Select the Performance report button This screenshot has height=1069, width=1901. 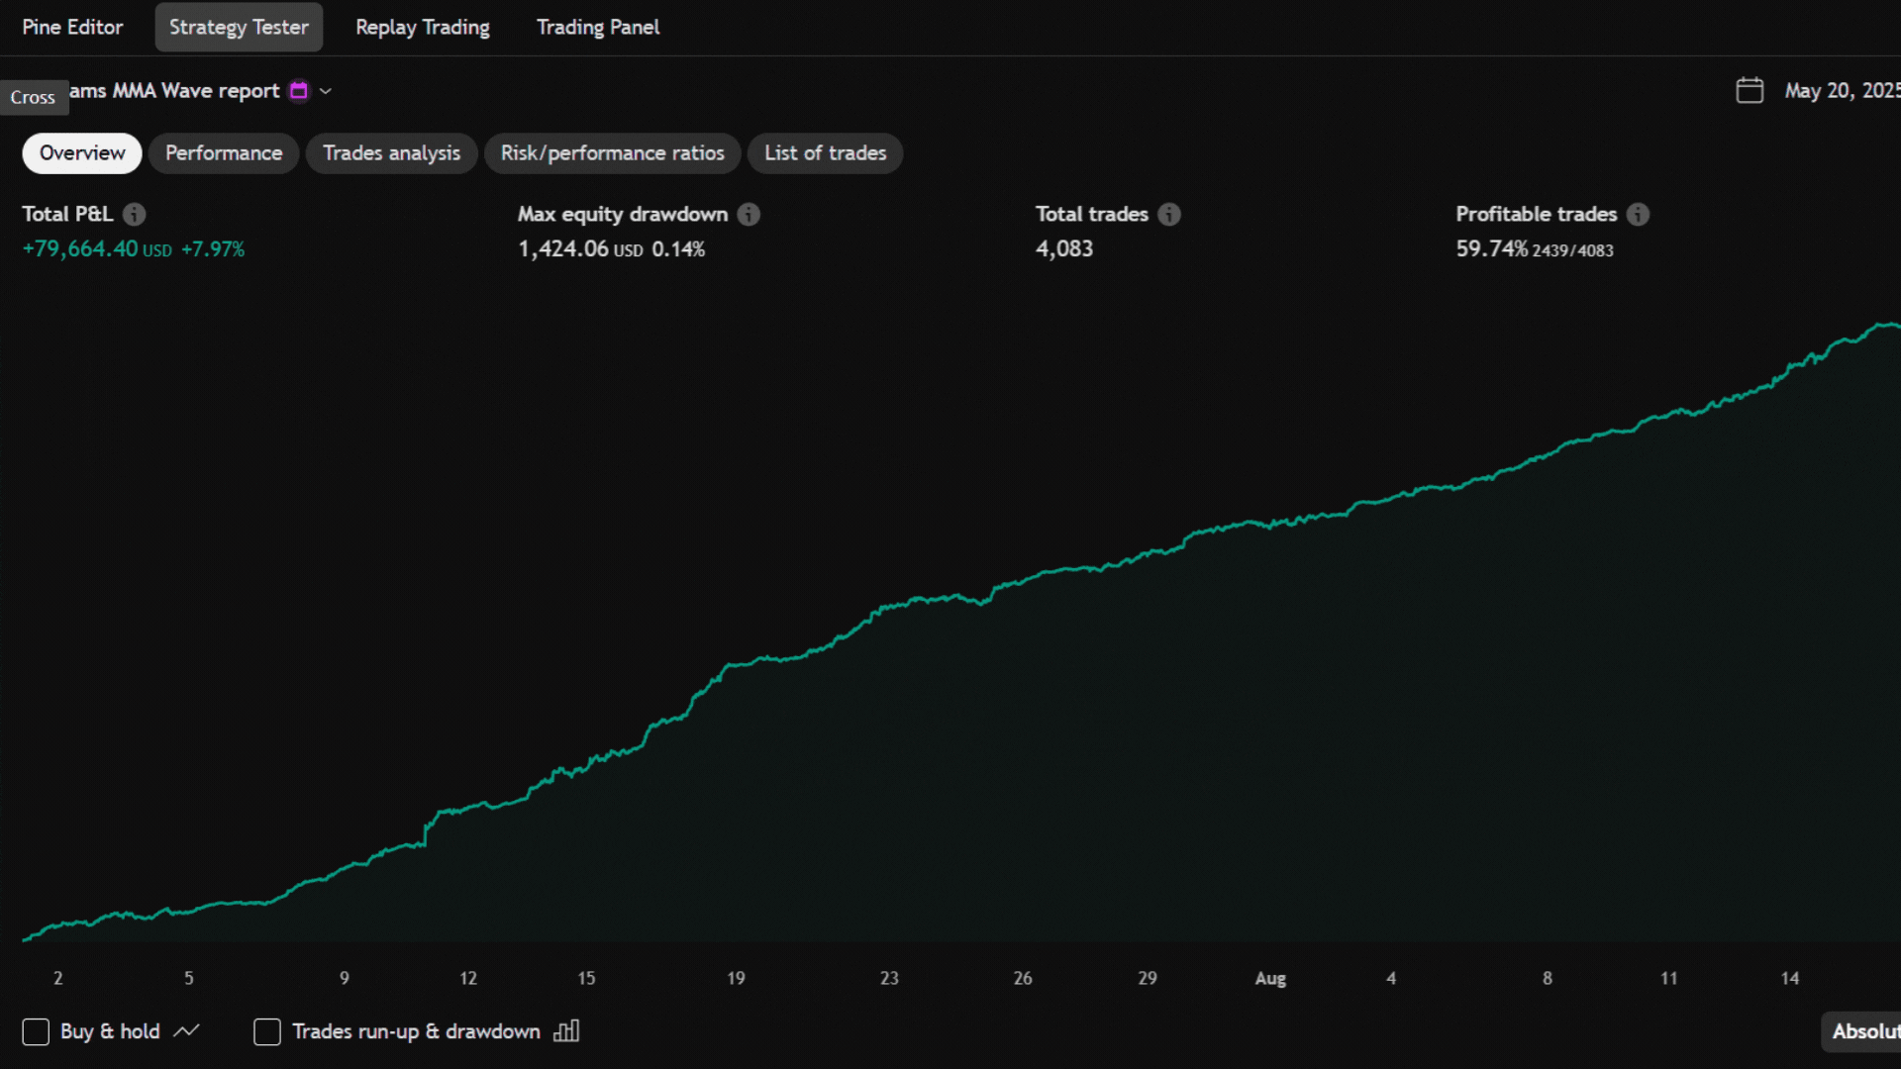pyautogui.click(x=224, y=153)
